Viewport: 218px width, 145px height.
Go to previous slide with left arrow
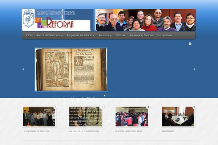pos(23,69)
